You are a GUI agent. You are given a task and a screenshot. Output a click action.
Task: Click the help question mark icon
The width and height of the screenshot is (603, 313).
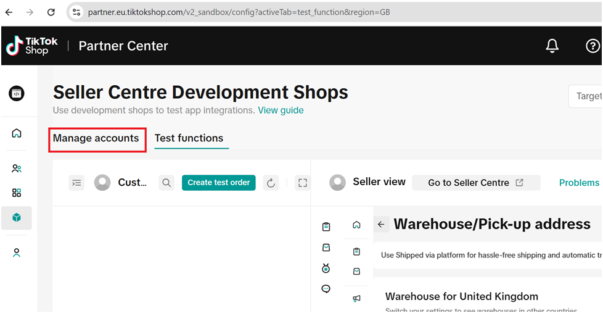[592, 46]
